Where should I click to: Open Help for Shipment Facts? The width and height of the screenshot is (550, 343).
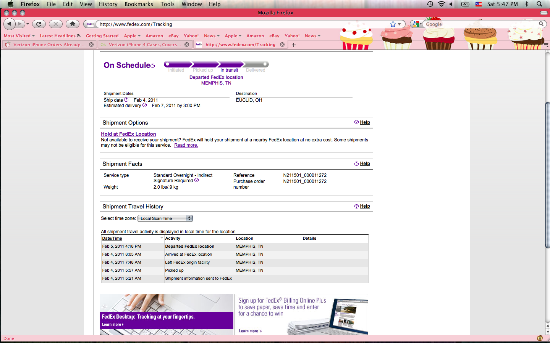[365, 163]
